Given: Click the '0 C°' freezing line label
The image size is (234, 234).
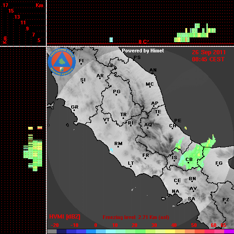Looking at the screenshot, I should (x=144, y=42).
